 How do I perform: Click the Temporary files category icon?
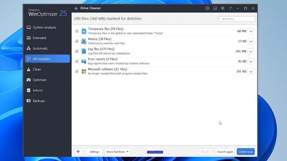84,31
